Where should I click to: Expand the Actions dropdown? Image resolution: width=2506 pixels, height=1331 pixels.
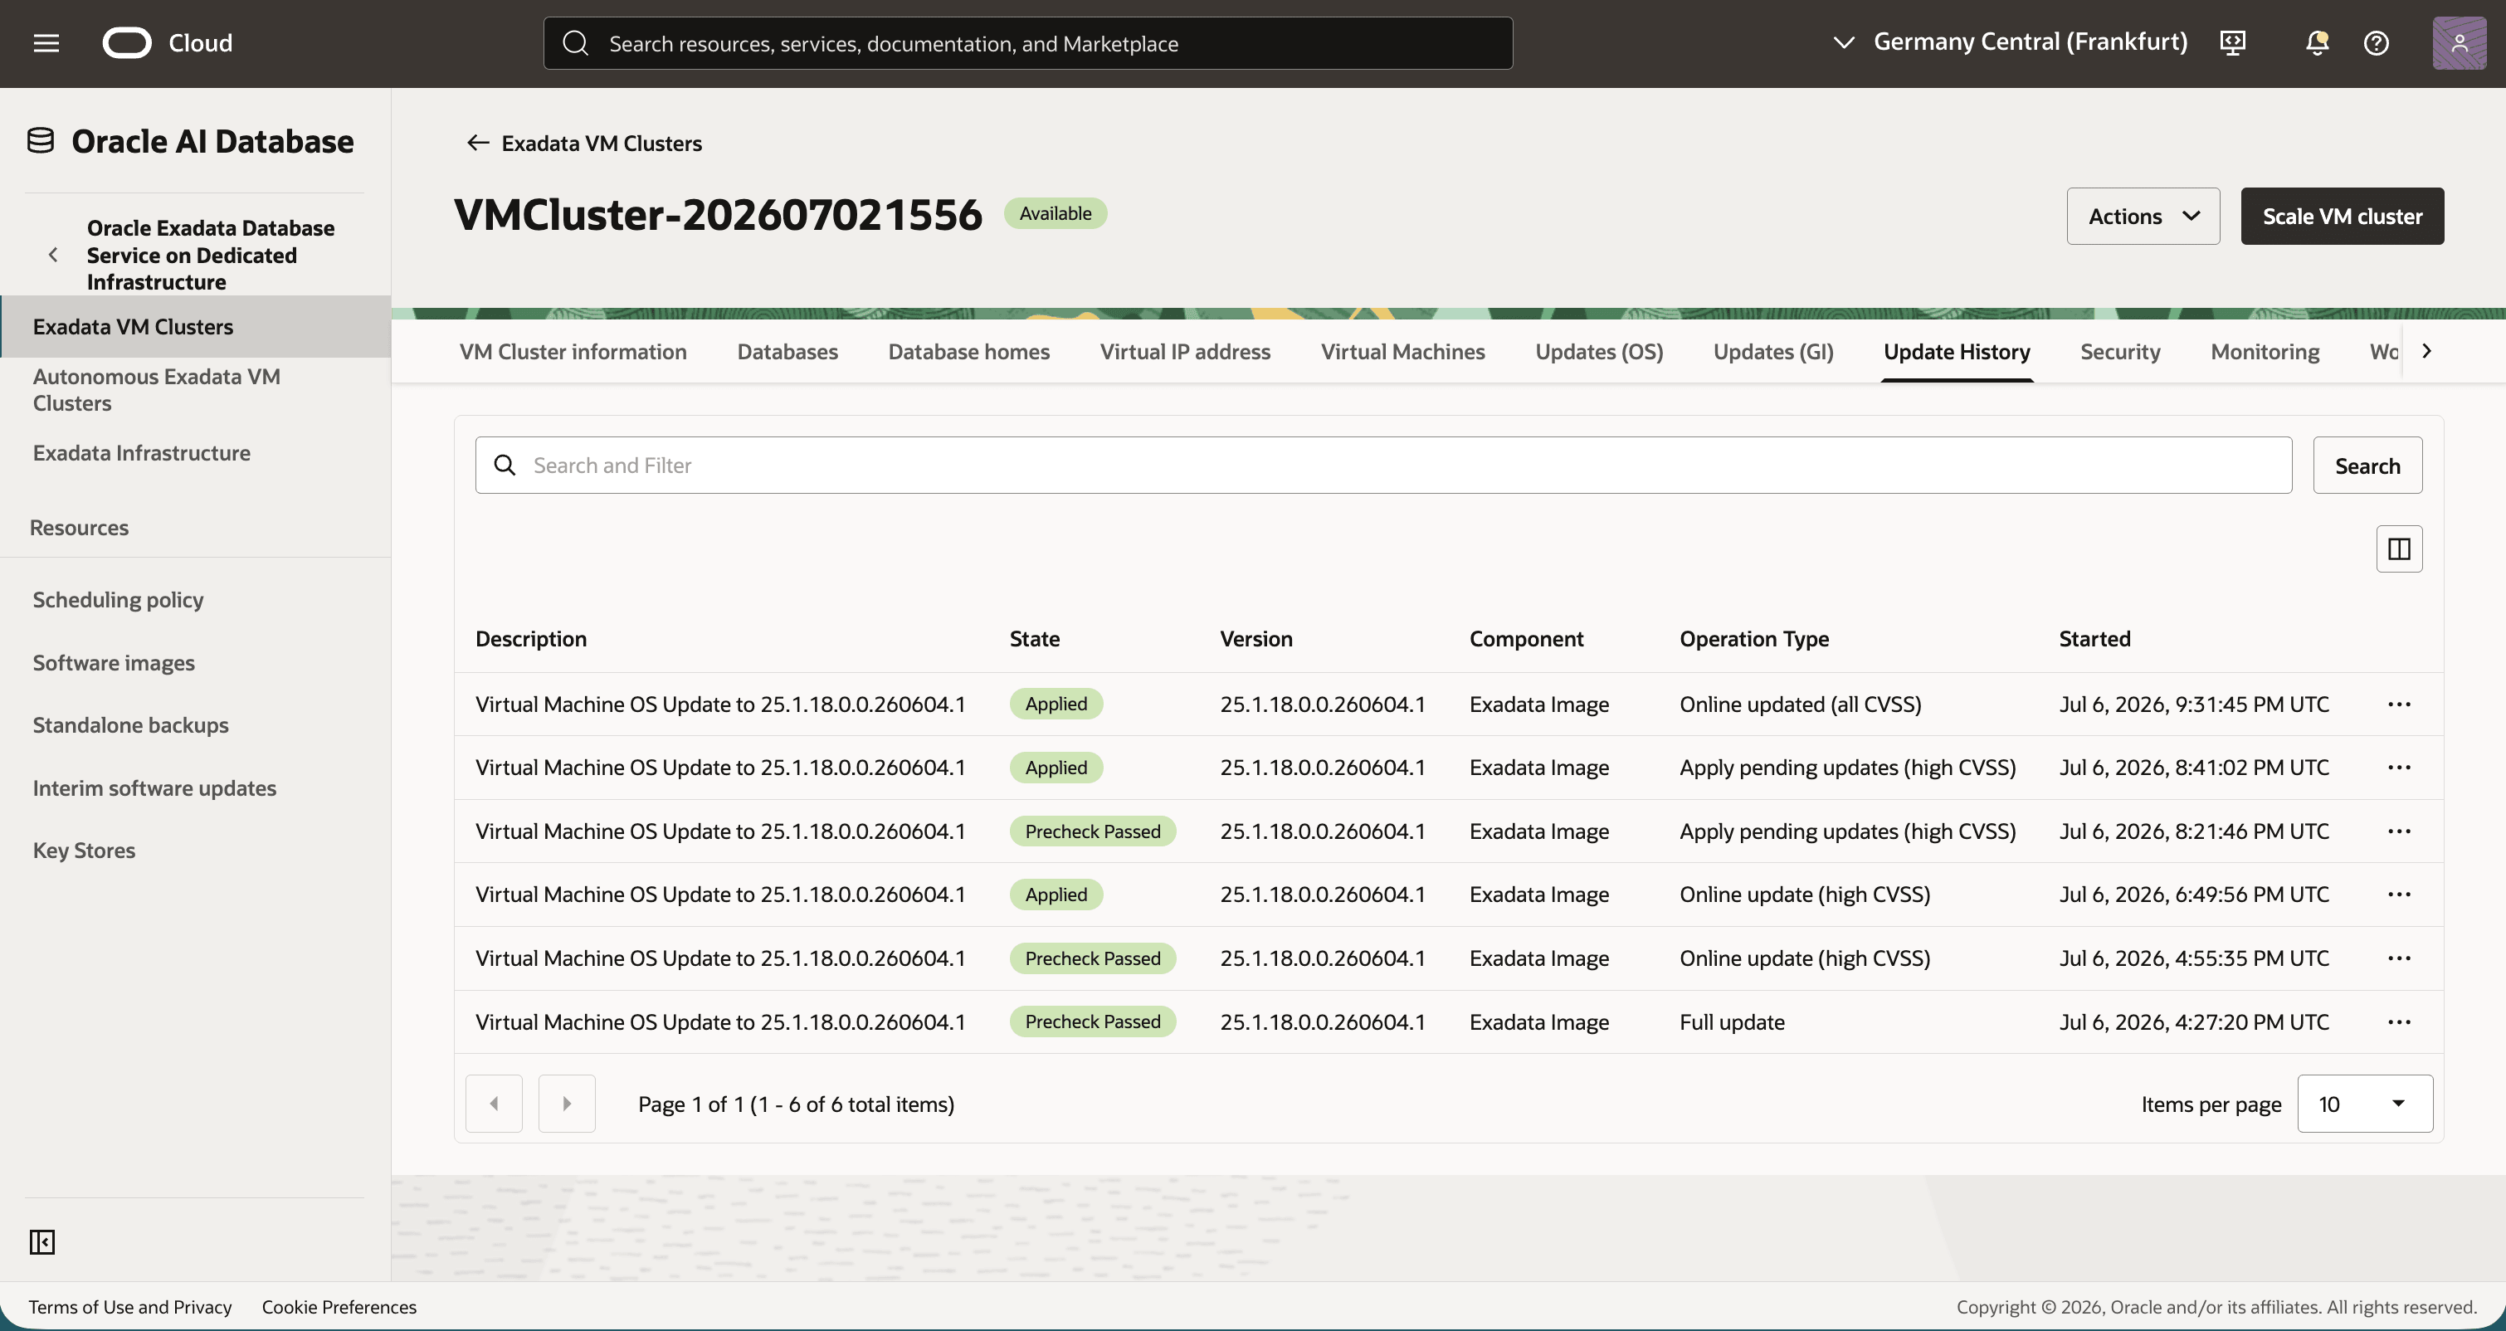pyautogui.click(x=2143, y=216)
